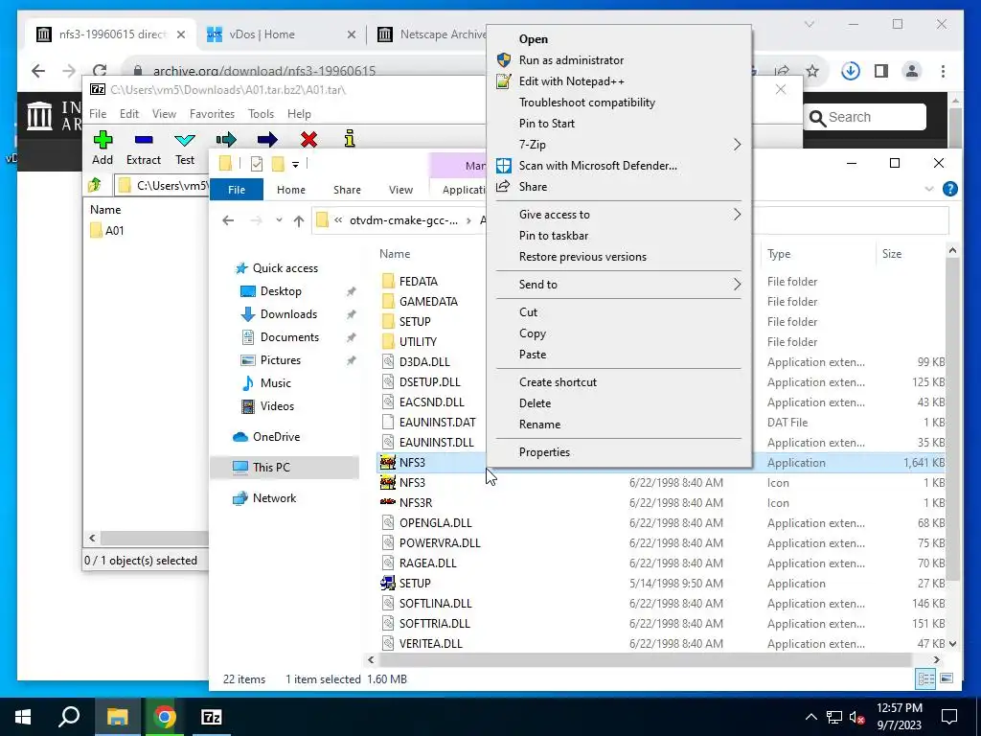
Task: Switch Explorer to large icons view
Action: [947, 678]
